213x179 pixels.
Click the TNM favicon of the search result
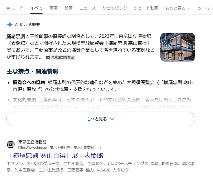[x=11, y=145]
